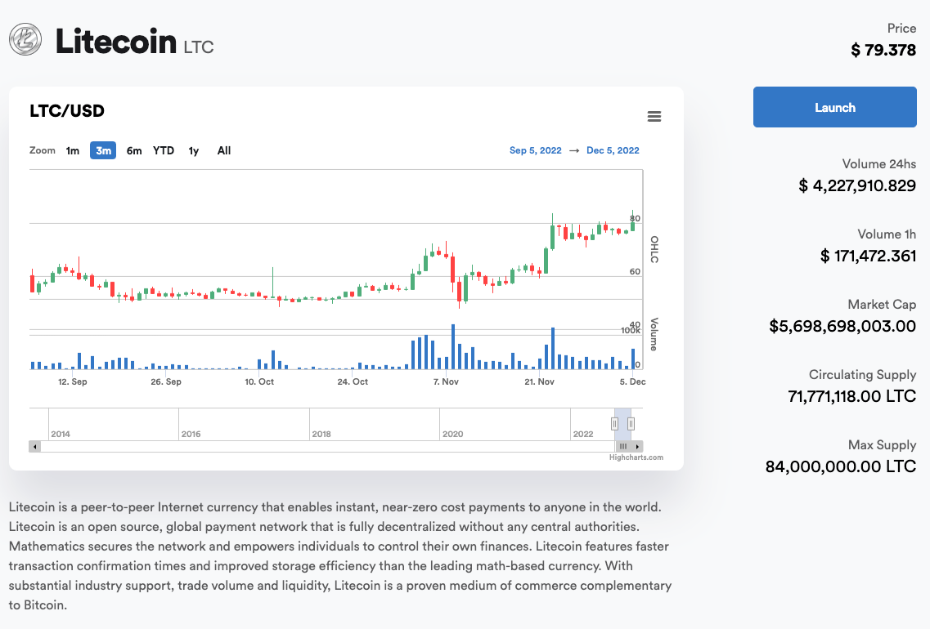Open the Highcharts.com credit link
The width and height of the screenshot is (930, 629).
(x=636, y=457)
